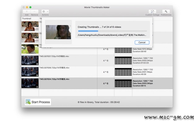Click Duration:01:02:23 info text
This screenshot has width=194, height=121.
tap(141, 63)
